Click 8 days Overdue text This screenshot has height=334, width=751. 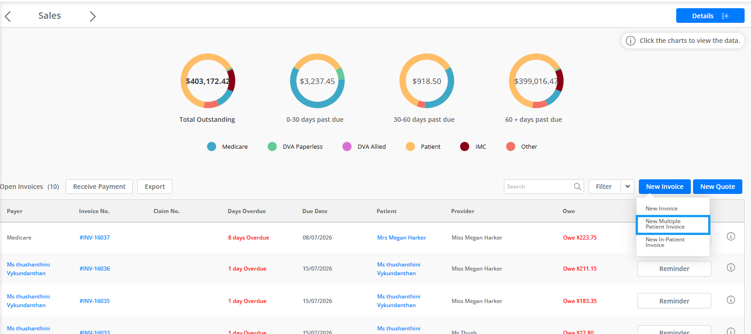click(249, 238)
